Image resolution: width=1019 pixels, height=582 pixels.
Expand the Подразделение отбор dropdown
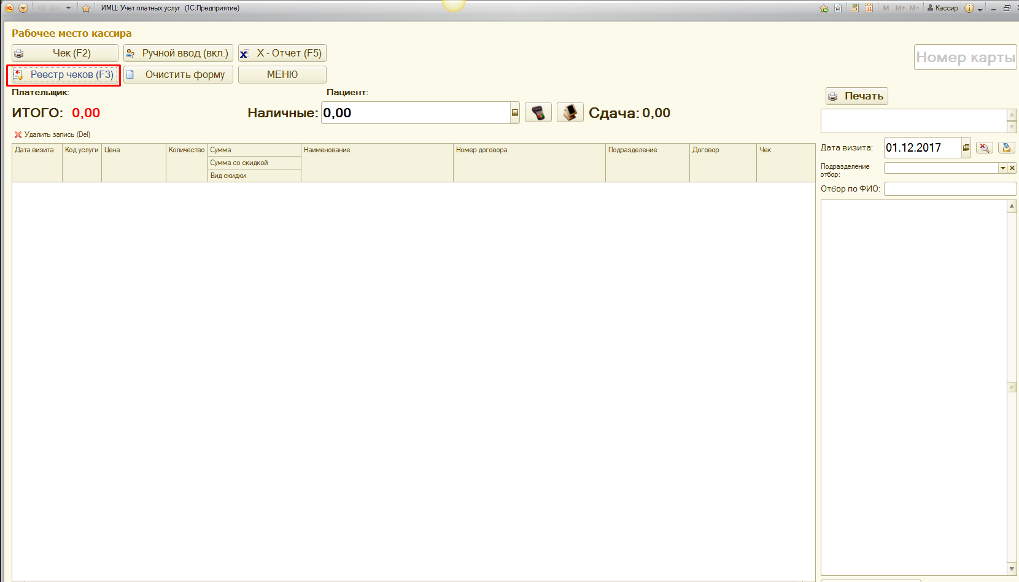[x=1002, y=168]
